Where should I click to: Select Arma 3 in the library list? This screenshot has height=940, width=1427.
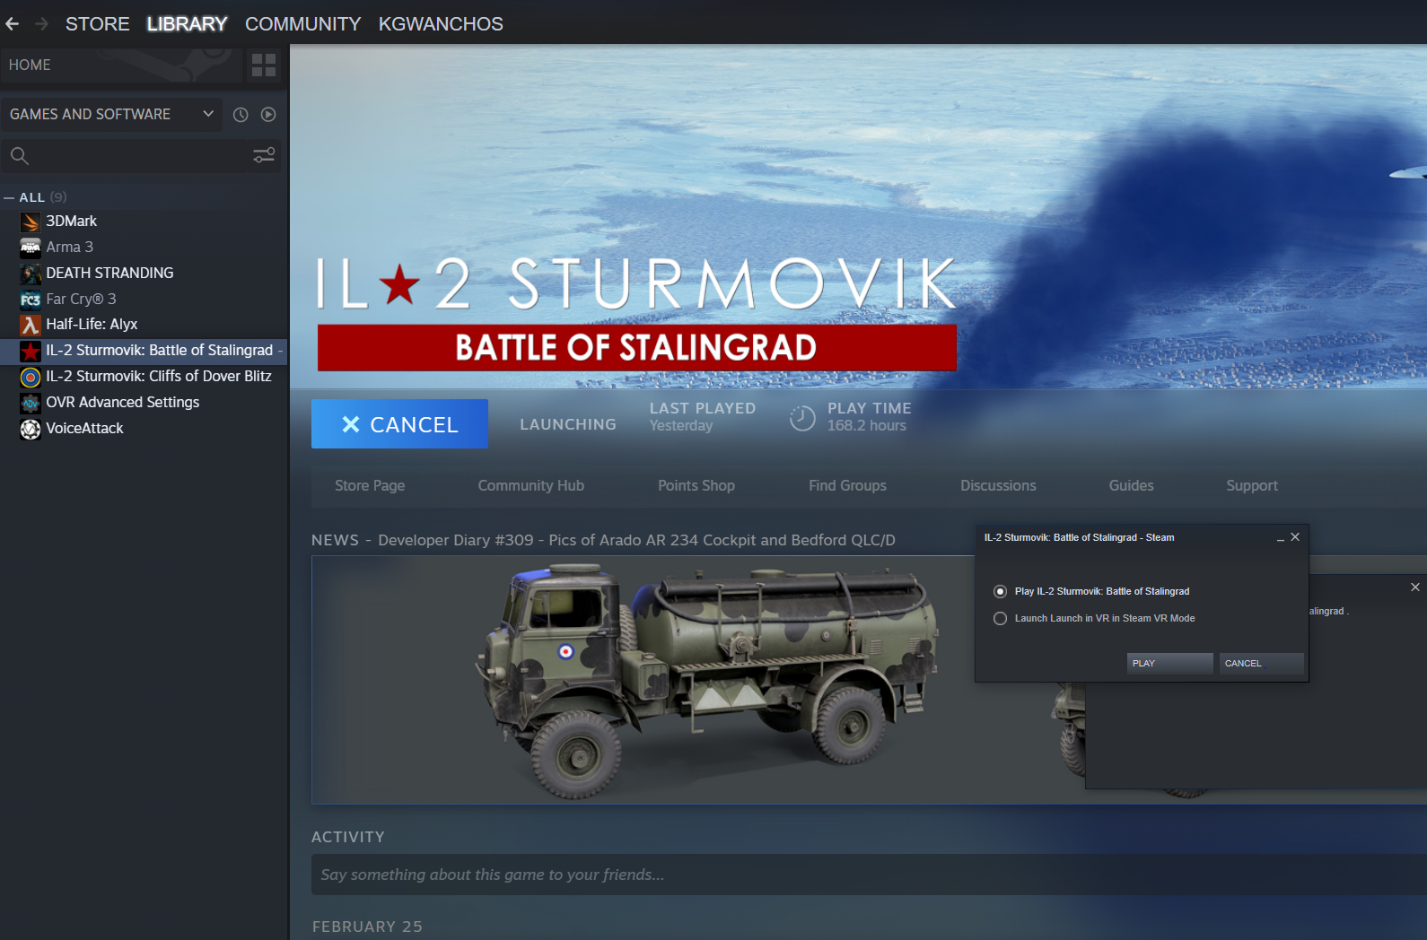(x=70, y=248)
